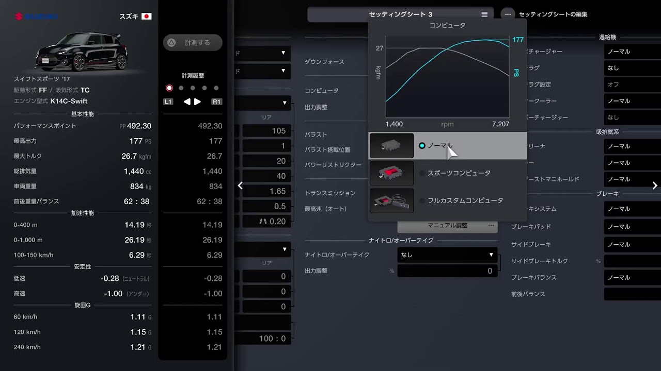Viewport: 661px width, 371px height.
Task: Click the sports computer red thumbnail
Action: pyautogui.click(x=392, y=173)
